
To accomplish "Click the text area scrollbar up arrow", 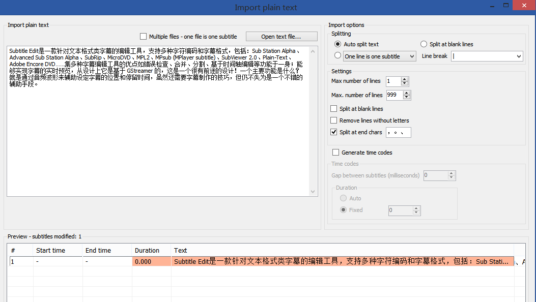I will tap(313, 51).
